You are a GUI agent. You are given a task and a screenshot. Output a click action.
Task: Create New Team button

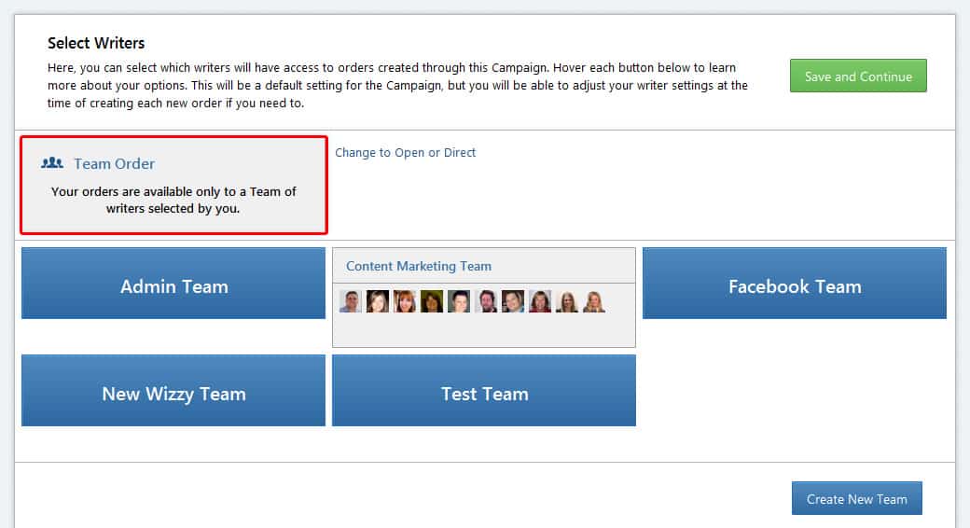click(857, 498)
